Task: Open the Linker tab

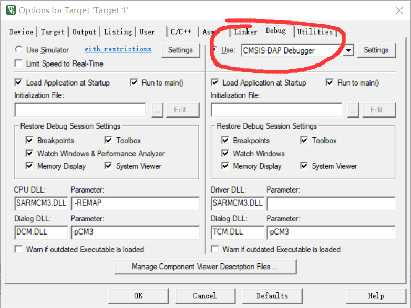Action: point(245,31)
